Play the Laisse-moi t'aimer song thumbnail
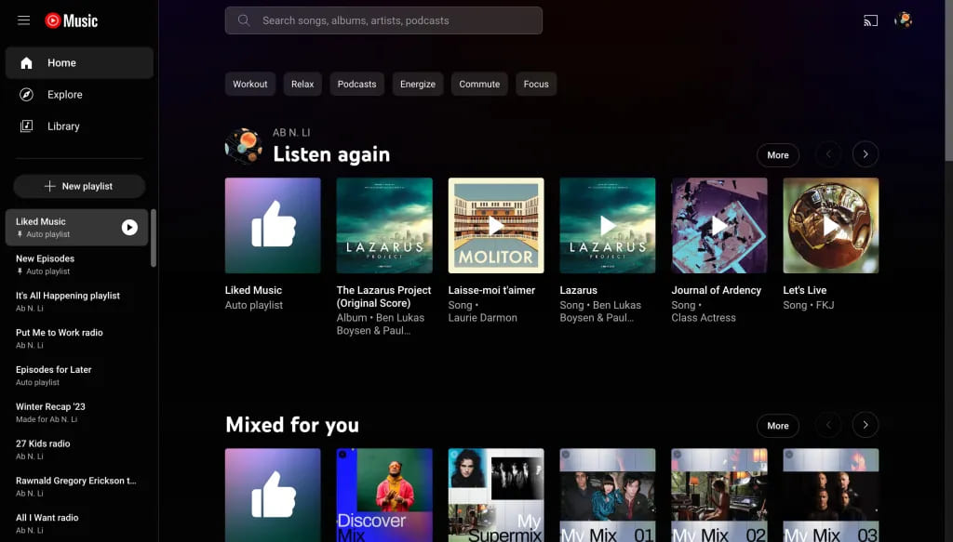 coord(496,225)
